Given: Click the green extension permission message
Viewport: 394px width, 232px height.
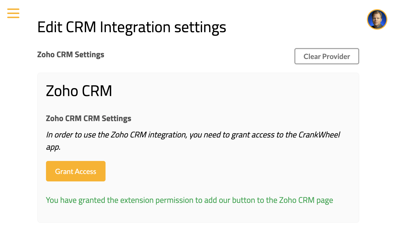Looking at the screenshot, I should point(189,200).
